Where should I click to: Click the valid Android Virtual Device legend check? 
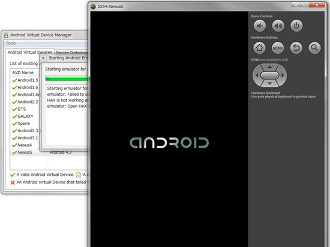coord(13,175)
